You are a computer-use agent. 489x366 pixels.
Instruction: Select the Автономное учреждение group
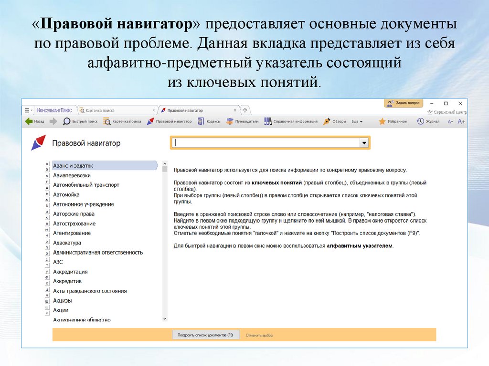pyautogui.click(x=83, y=204)
